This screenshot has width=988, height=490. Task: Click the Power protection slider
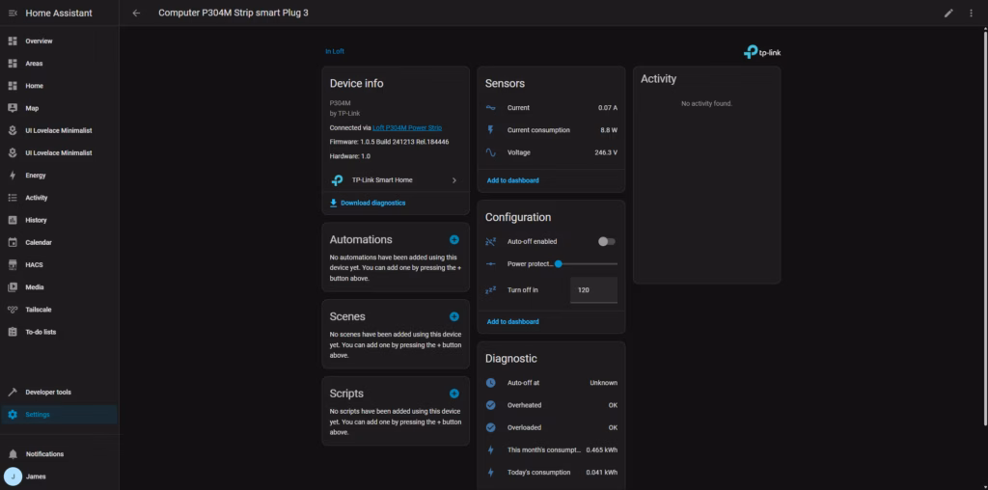point(587,263)
